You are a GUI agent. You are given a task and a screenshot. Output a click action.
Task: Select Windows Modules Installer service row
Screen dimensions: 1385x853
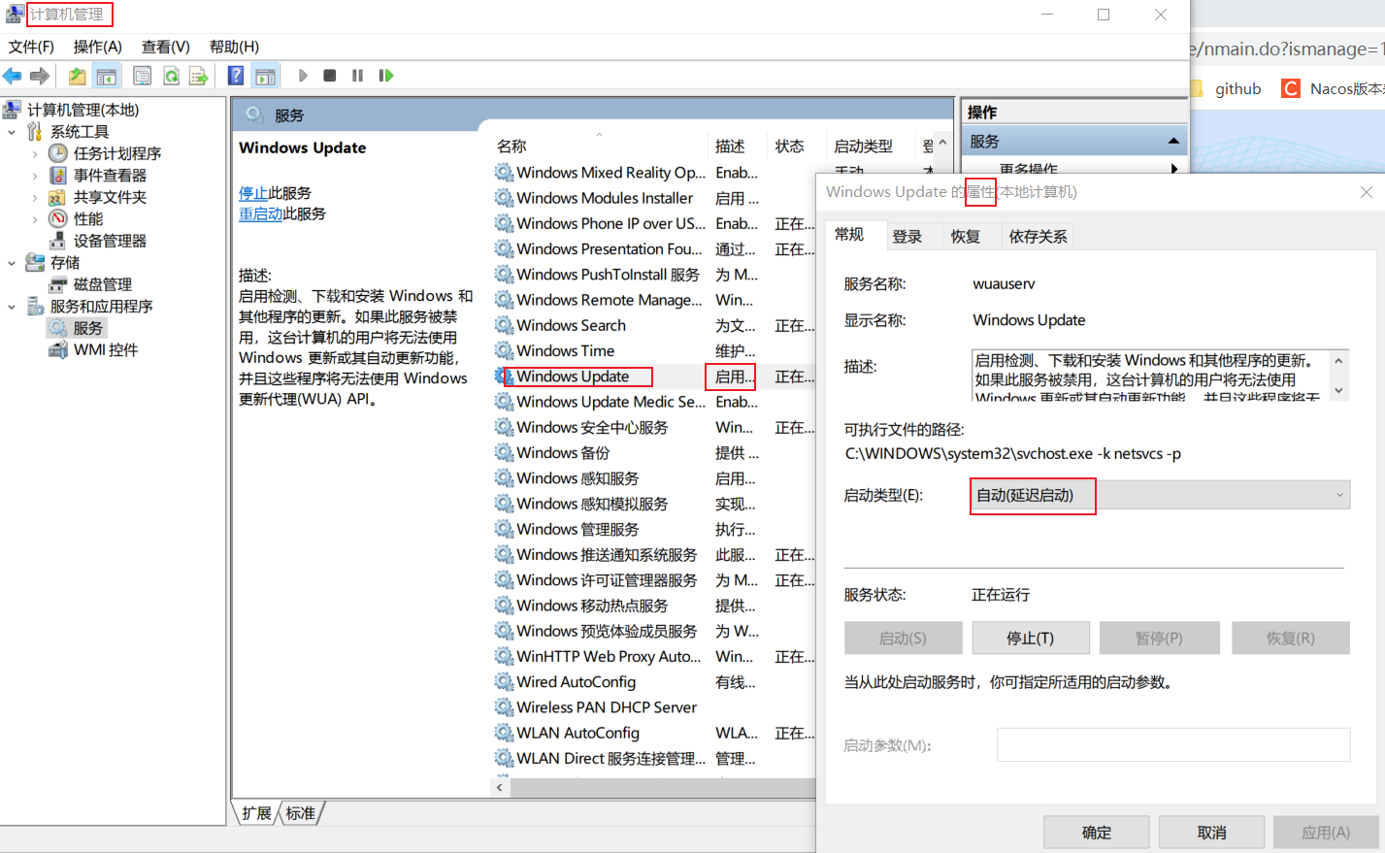coord(606,198)
